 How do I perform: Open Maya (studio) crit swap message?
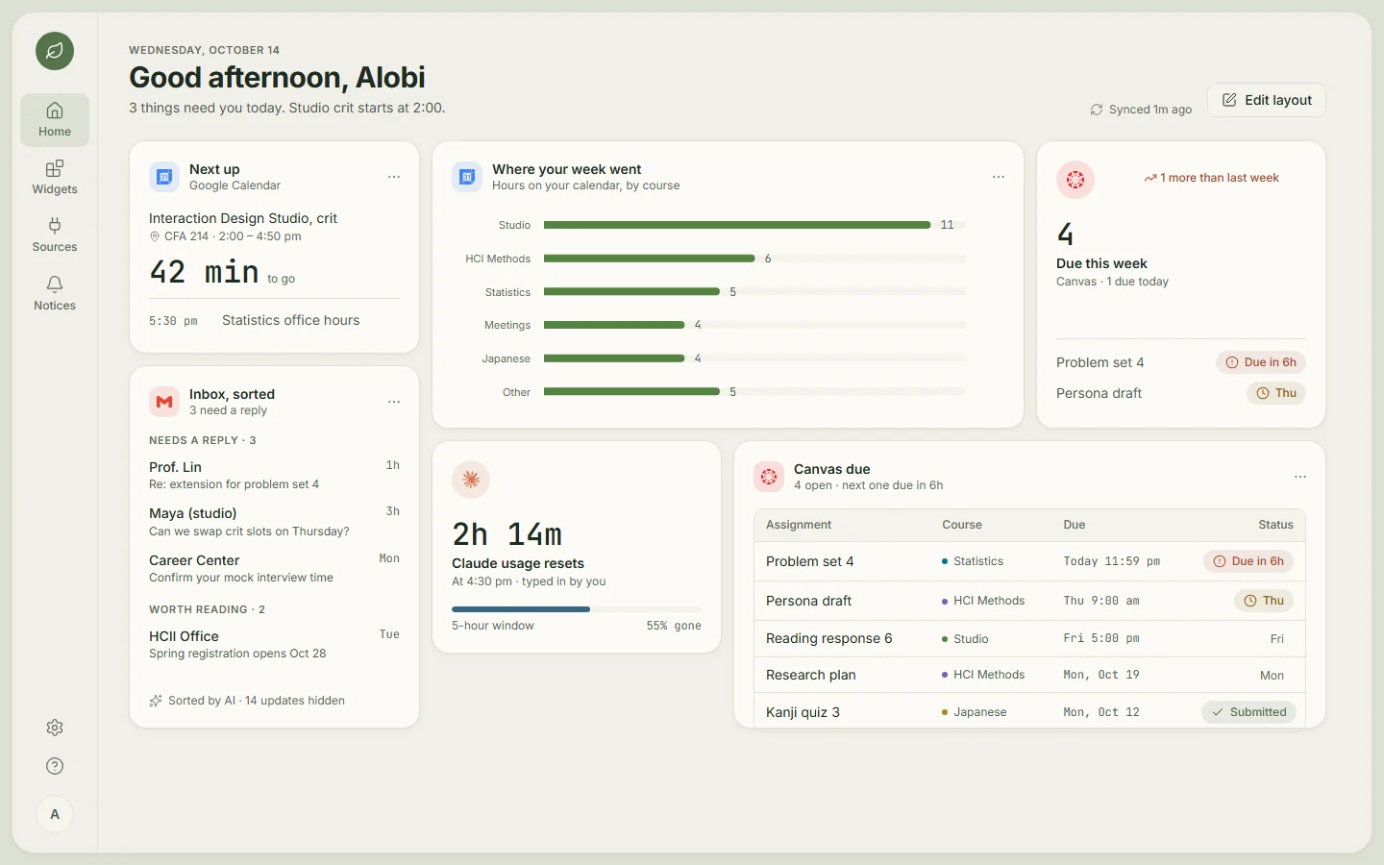(x=274, y=522)
